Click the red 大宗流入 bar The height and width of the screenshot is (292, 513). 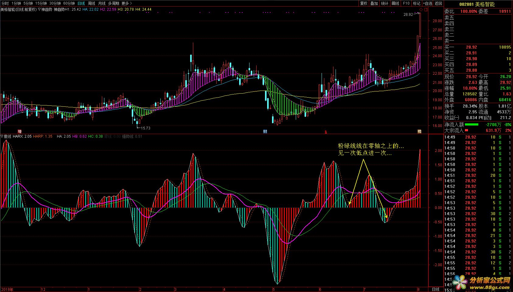[x=466, y=130]
